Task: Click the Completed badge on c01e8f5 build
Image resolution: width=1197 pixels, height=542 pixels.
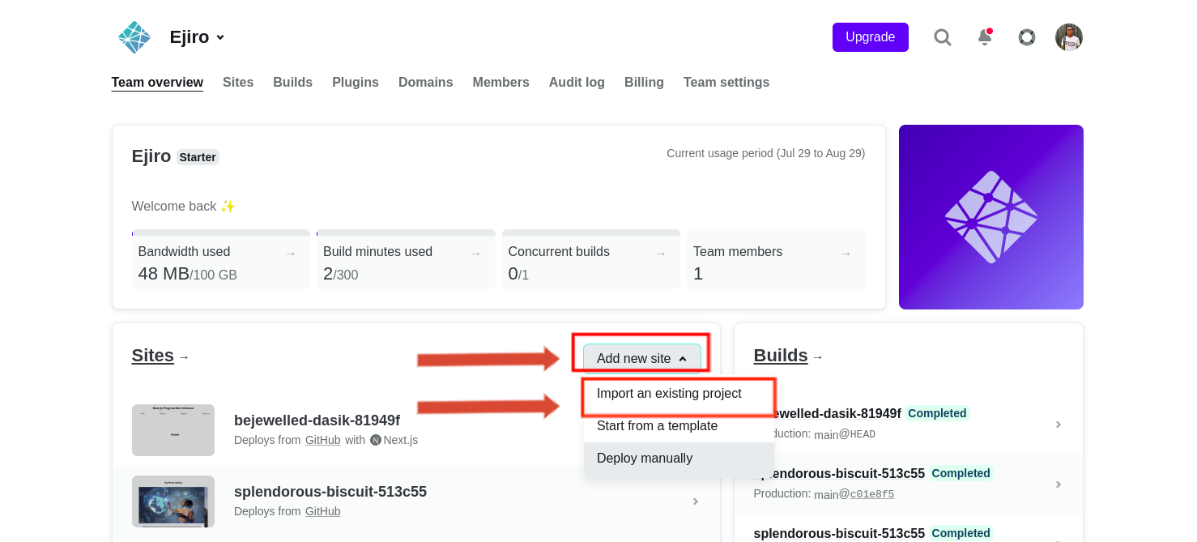Action: click(961, 473)
